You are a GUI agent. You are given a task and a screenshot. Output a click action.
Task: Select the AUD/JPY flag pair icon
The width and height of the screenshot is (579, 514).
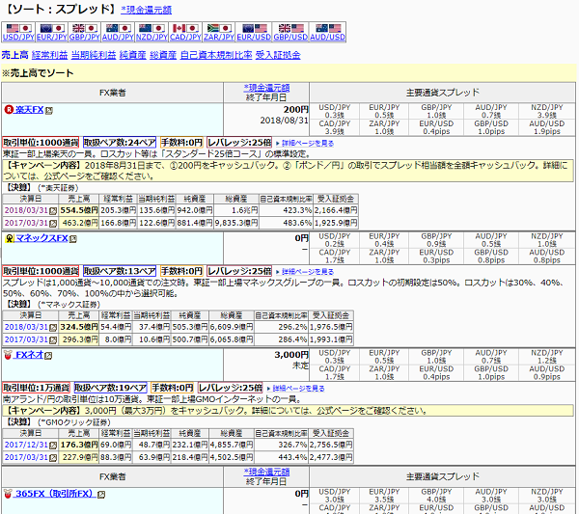118,28
